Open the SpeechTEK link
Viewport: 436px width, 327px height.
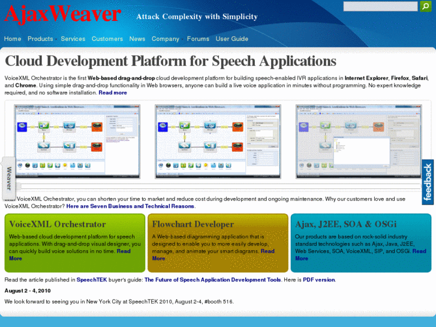click(92, 280)
